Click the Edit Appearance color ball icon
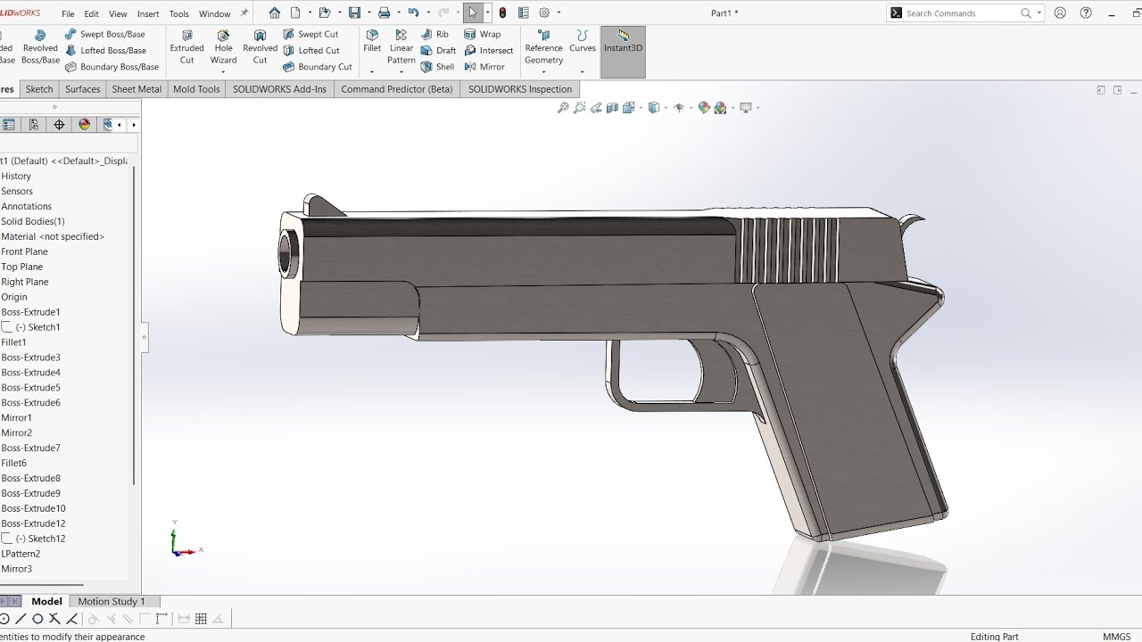 pyautogui.click(x=704, y=108)
